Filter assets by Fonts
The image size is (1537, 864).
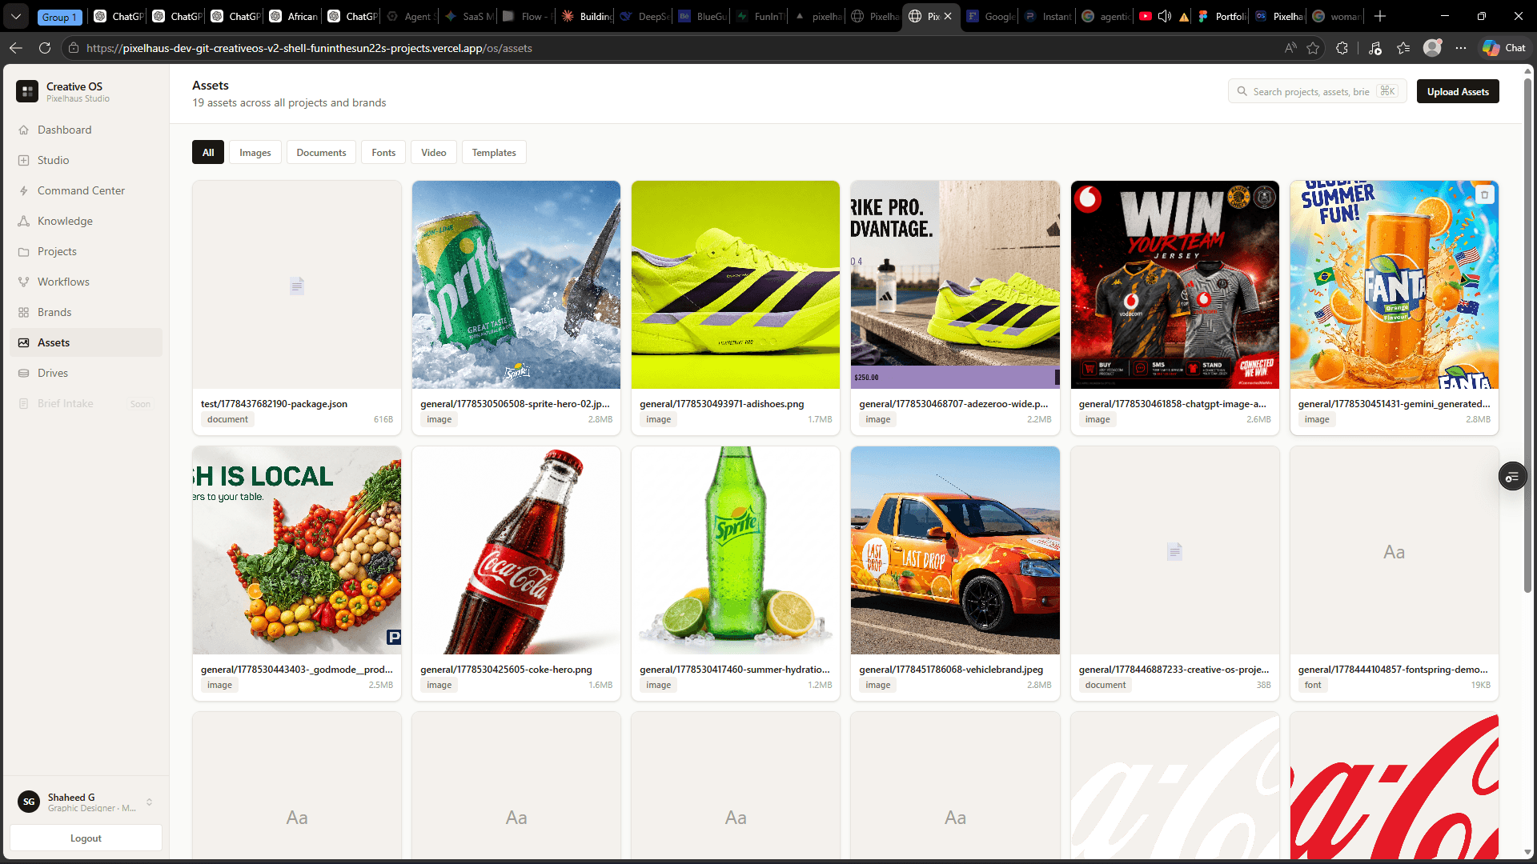click(x=383, y=152)
